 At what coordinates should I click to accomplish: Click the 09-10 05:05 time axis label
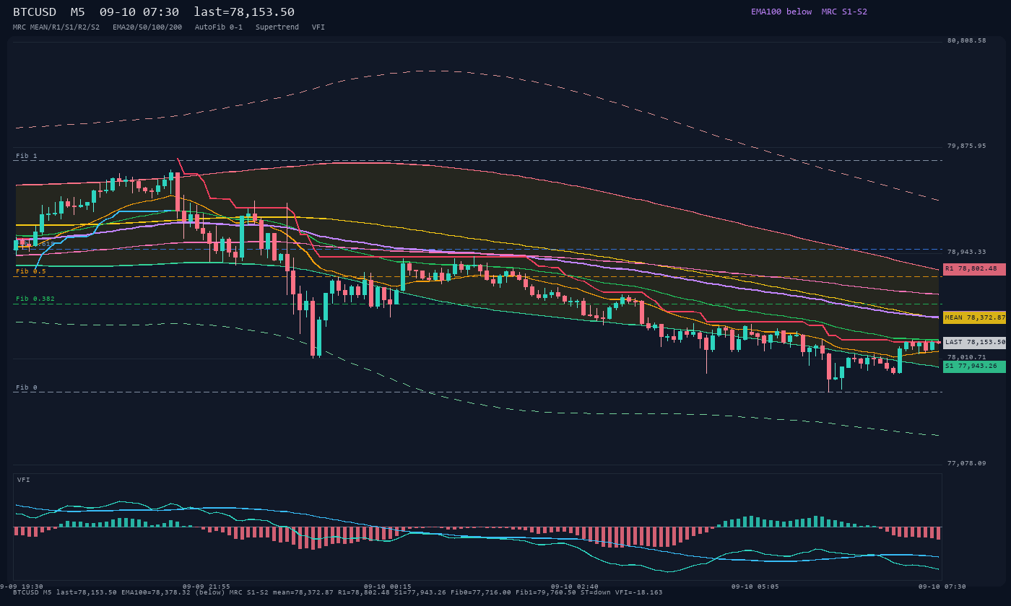click(755, 587)
